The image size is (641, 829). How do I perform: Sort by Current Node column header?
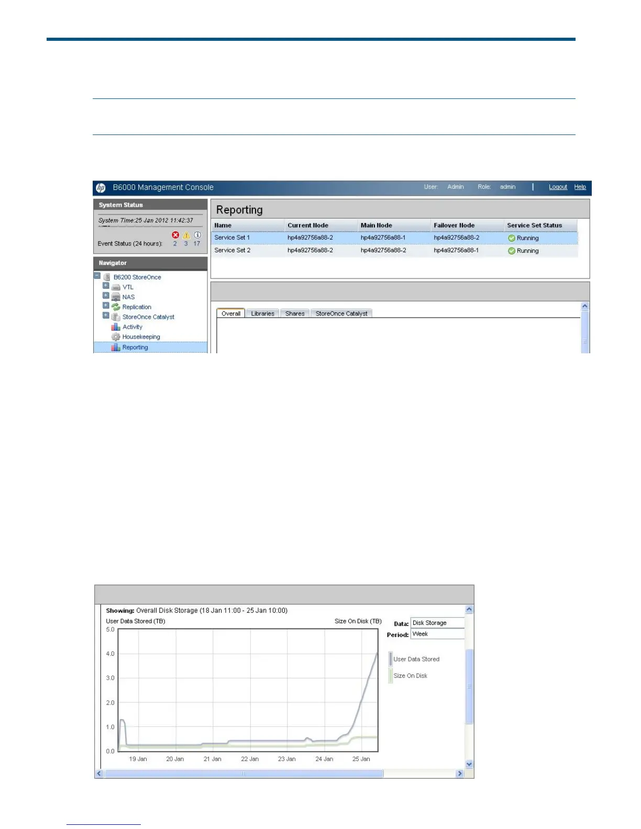click(321, 226)
